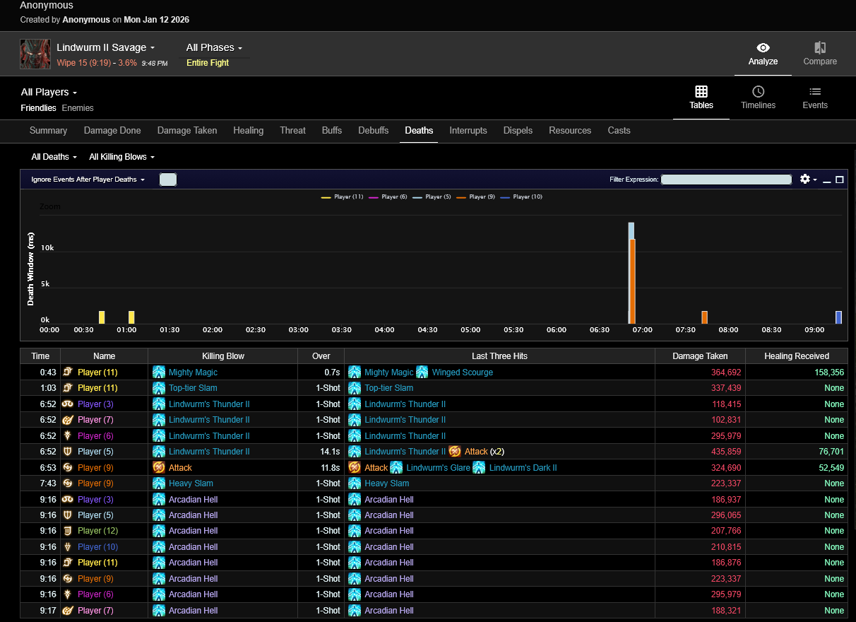The height and width of the screenshot is (622, 856).
Task: Expand the All Phases dropdown
Action: (x=214, y=48)
